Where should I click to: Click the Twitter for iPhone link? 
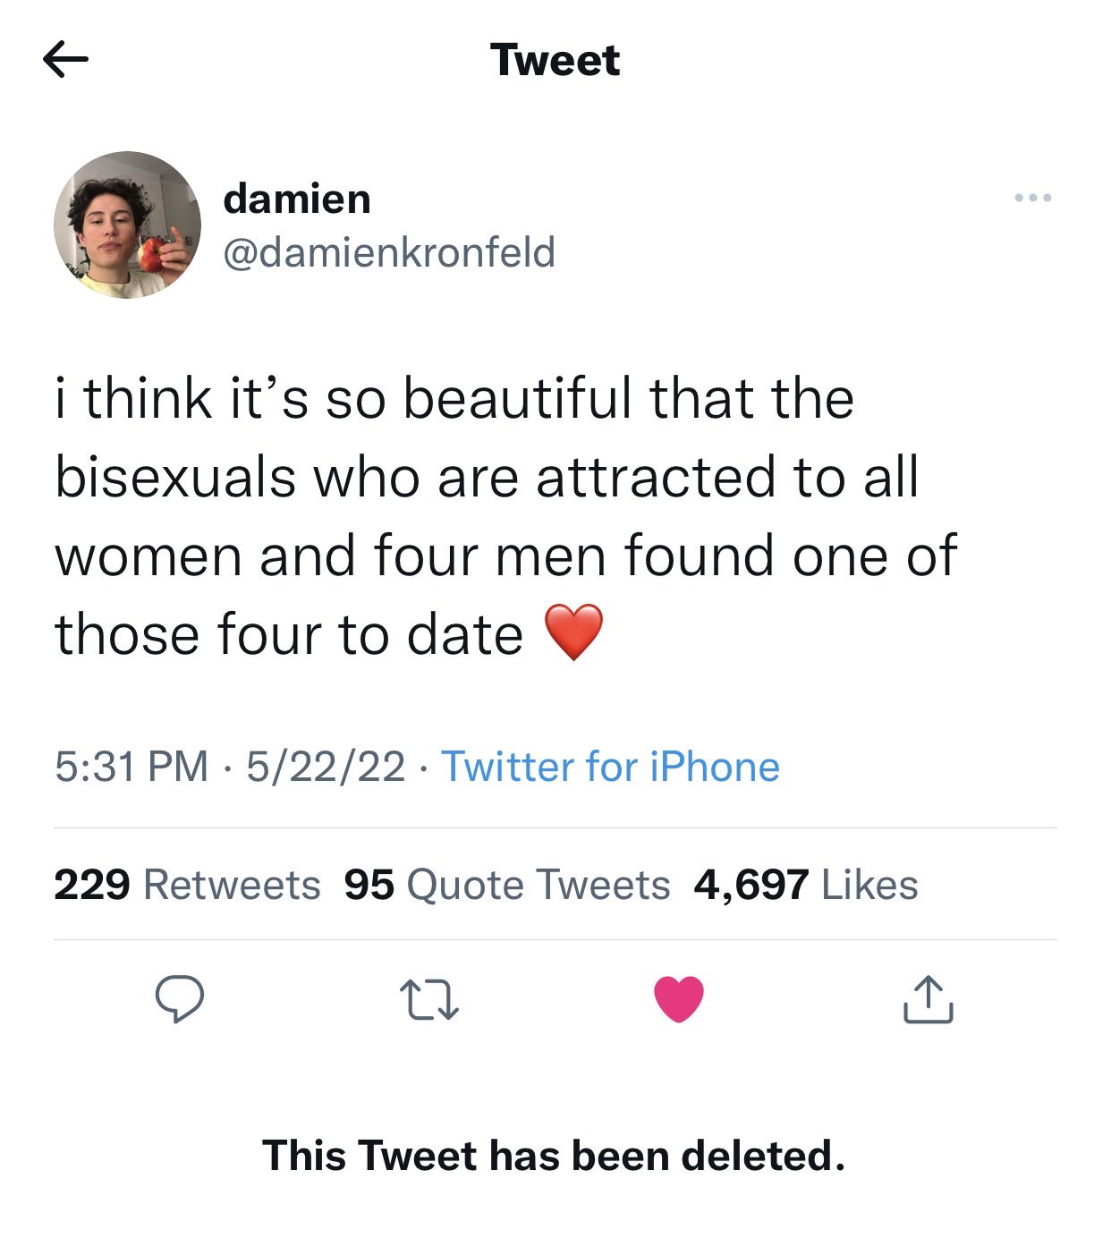[x=611, y=767]
